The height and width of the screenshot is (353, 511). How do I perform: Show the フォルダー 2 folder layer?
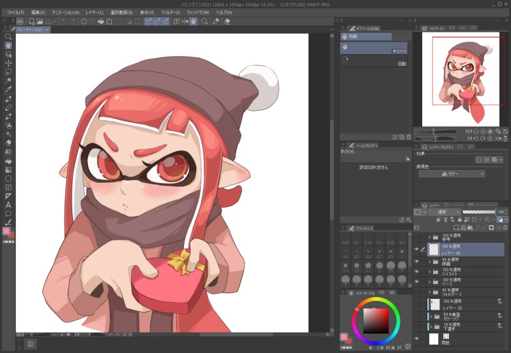coord(416,292)
